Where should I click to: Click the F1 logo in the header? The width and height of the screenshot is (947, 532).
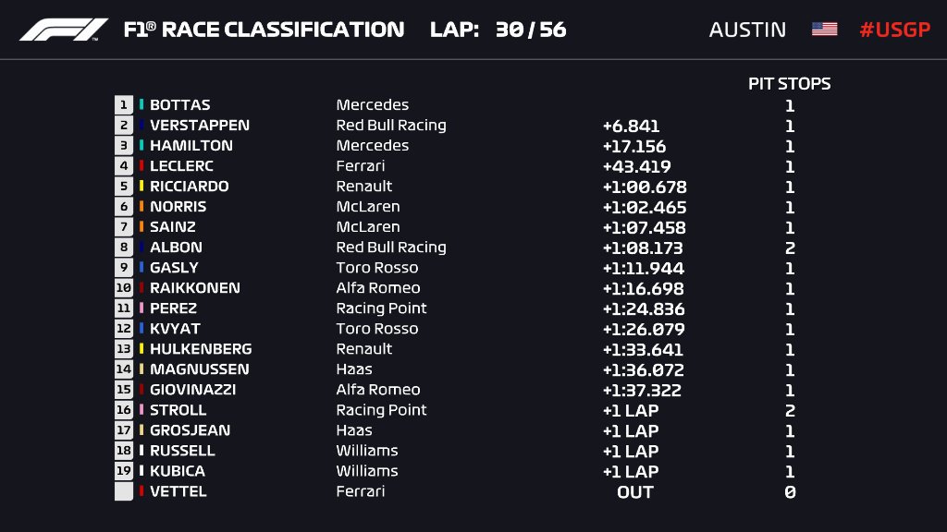(64, 30)
